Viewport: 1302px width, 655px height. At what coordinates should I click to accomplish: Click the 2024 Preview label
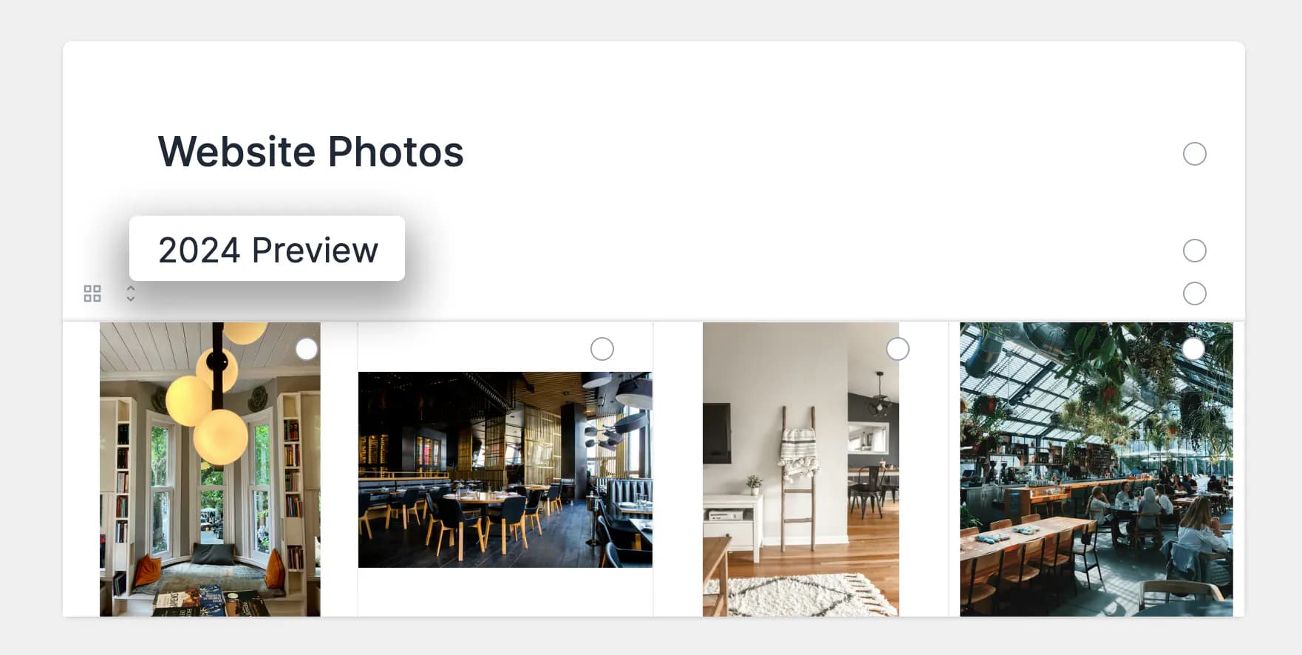pyautogui.click(x=267, y=250)
